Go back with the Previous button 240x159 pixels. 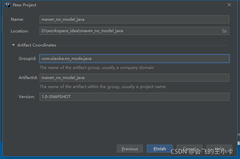pos(130,149)
